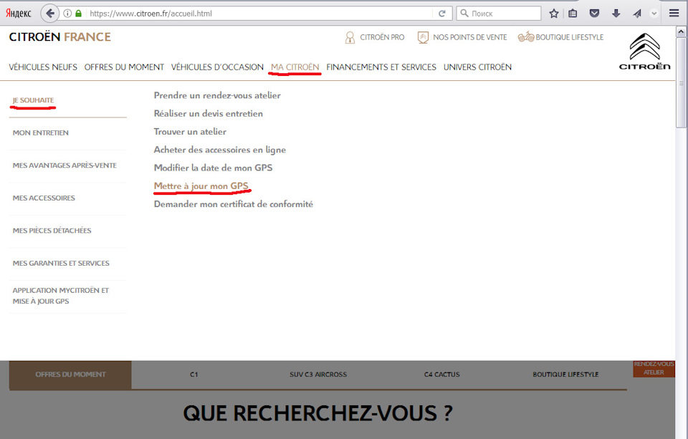
Task: Click the browser Back arrow button
Action: (50, 14)
